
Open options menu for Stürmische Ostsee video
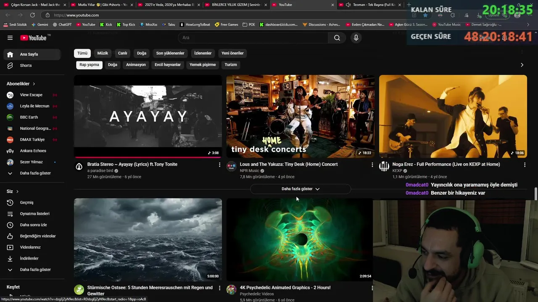pyautogui.click(x=219, y=288)
